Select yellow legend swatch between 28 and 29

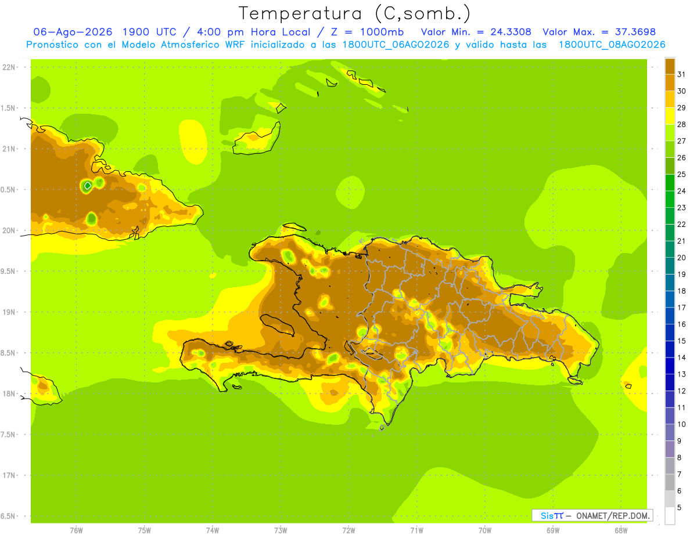670,116
